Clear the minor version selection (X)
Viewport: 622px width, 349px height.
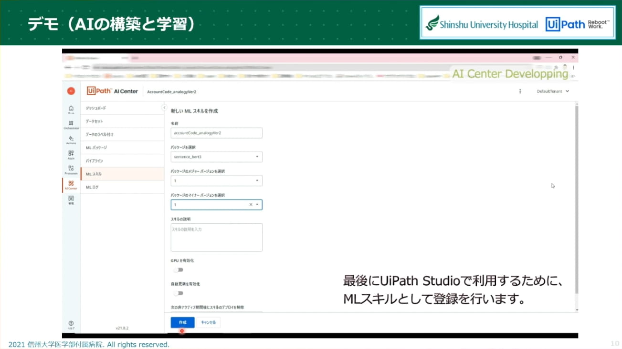coord(251,205)
